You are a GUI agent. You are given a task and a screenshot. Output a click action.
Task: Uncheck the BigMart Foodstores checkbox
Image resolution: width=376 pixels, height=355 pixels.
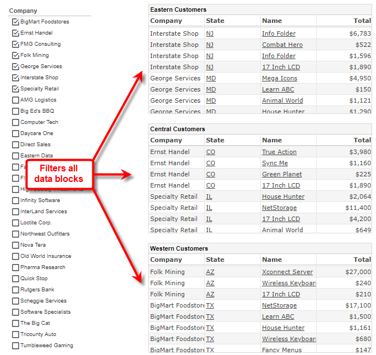click(15, 22)
